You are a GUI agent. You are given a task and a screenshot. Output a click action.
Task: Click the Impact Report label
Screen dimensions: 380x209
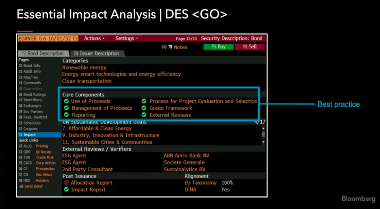(x=89, y=190)
